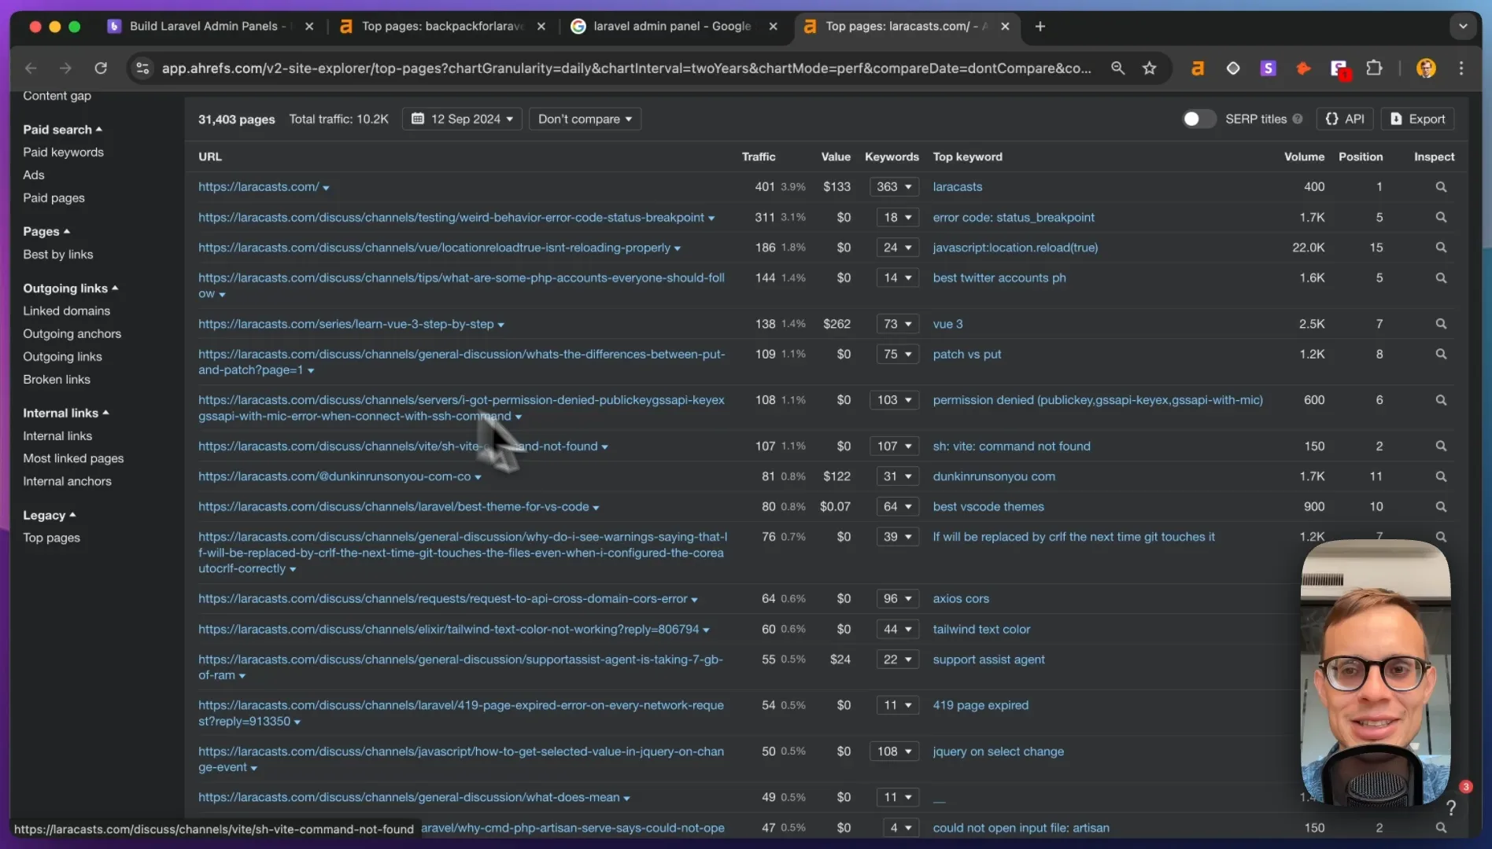Image resolution: width=1492 pixels, height=849 pixels.
Task: Open Legacy Top pages sidebar item
Action: pos(51,538)
